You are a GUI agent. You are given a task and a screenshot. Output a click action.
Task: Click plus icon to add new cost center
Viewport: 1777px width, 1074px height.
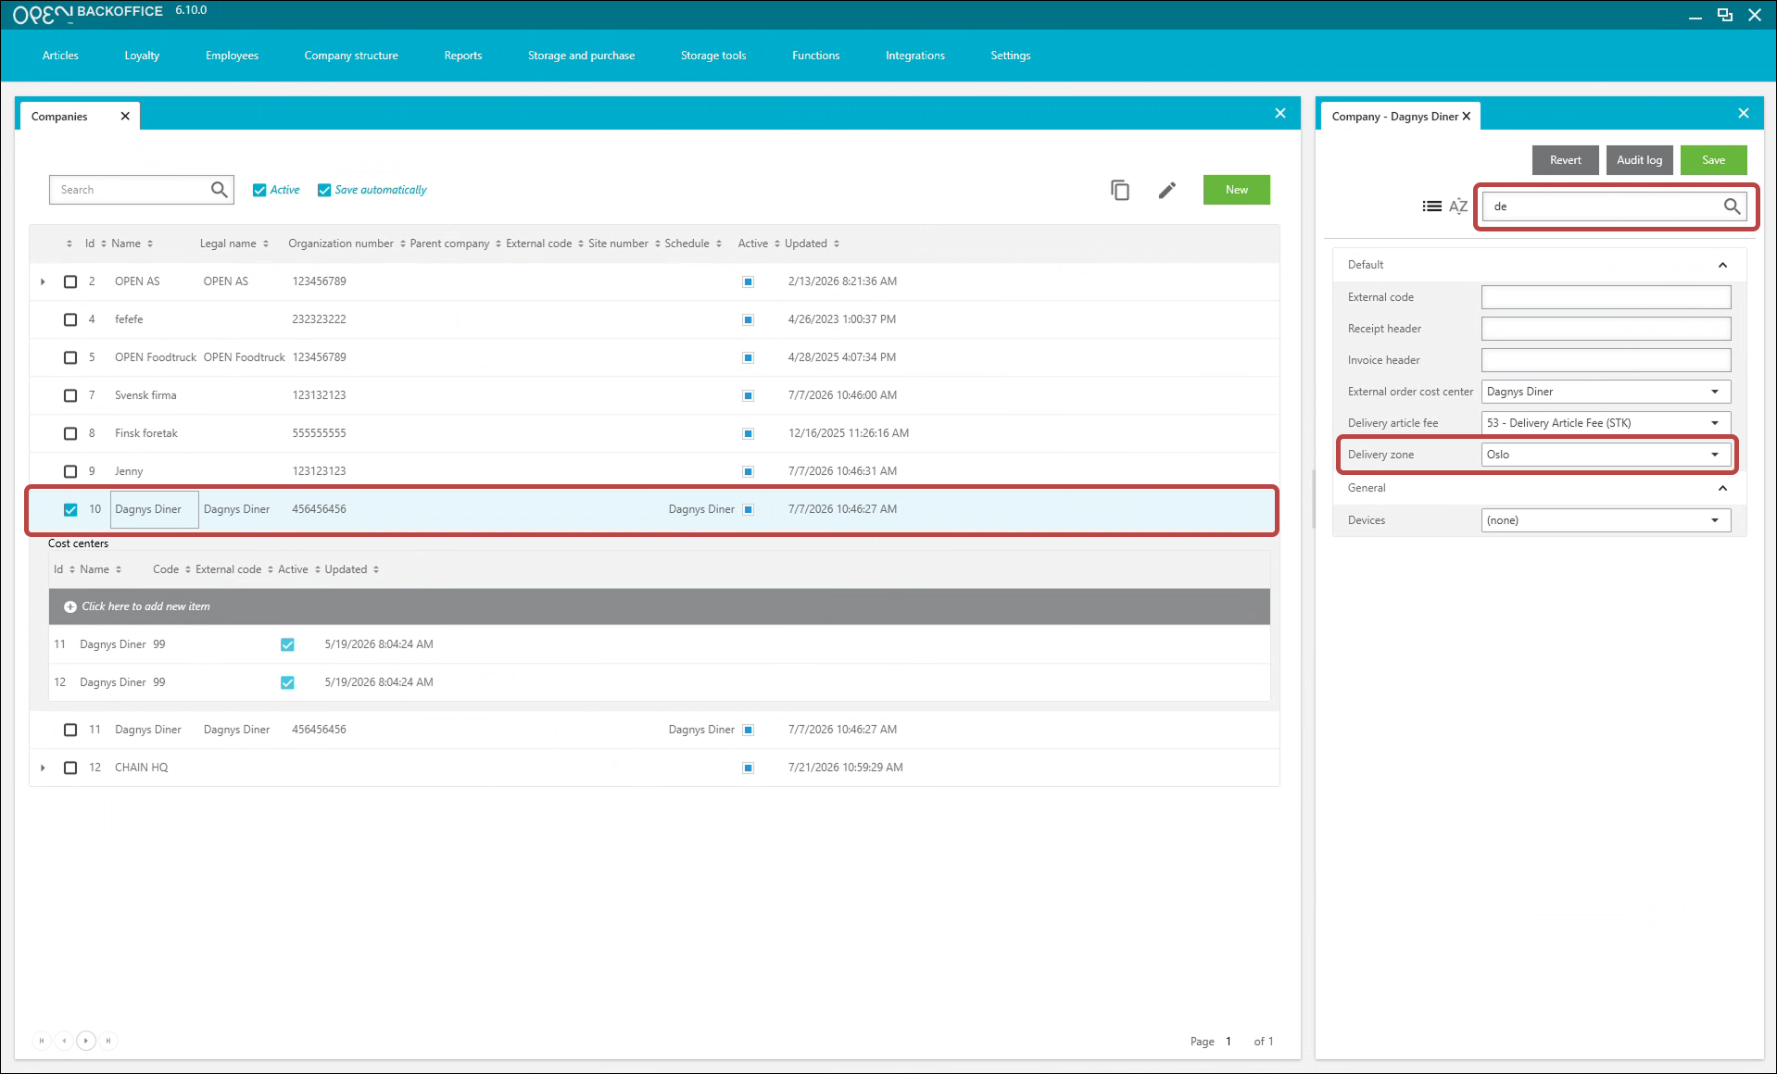point(70,606)
